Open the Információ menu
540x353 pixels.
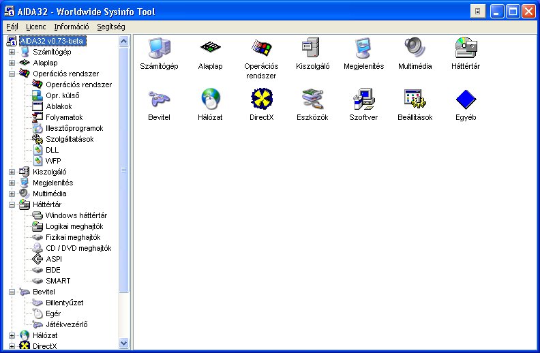(x=72, y=27)
